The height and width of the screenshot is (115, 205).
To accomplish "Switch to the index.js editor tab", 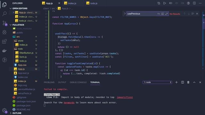I will [x=72, y=3].
